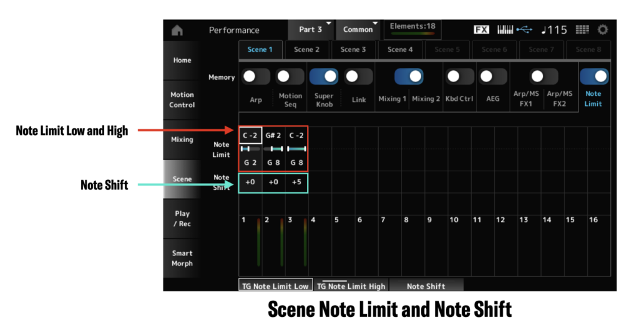Go to the Home screen icon
639x330 pixels.
click(x=177, y=30)
